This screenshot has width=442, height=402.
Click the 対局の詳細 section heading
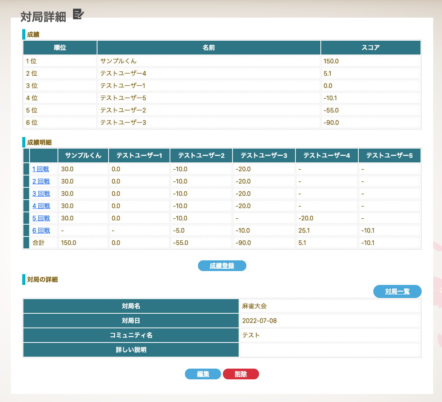(x=42, y=280)
